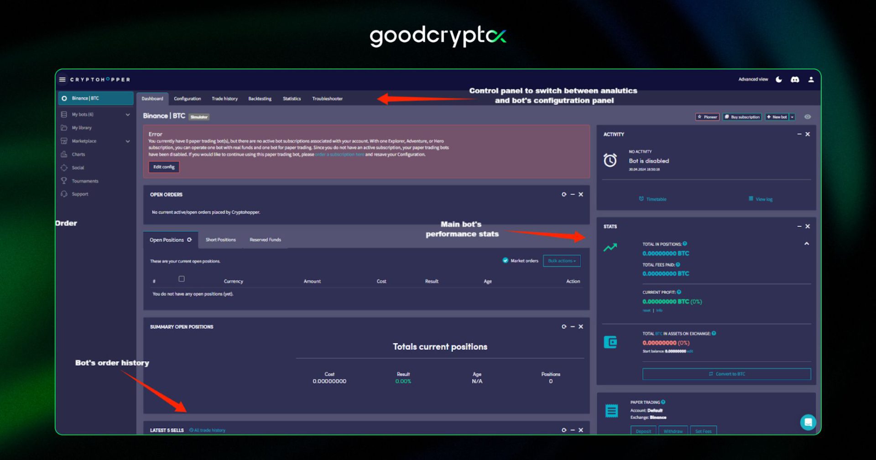Open the hamburger menu next to Cryptohopper logo
This screenshot has width=876, height=460.
(x=63, y=79)
